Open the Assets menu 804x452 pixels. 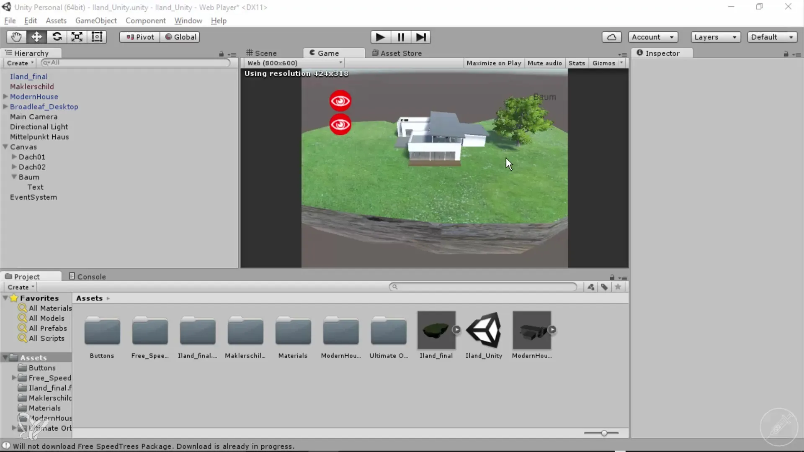pyautogui.click(x=56, y=21)
